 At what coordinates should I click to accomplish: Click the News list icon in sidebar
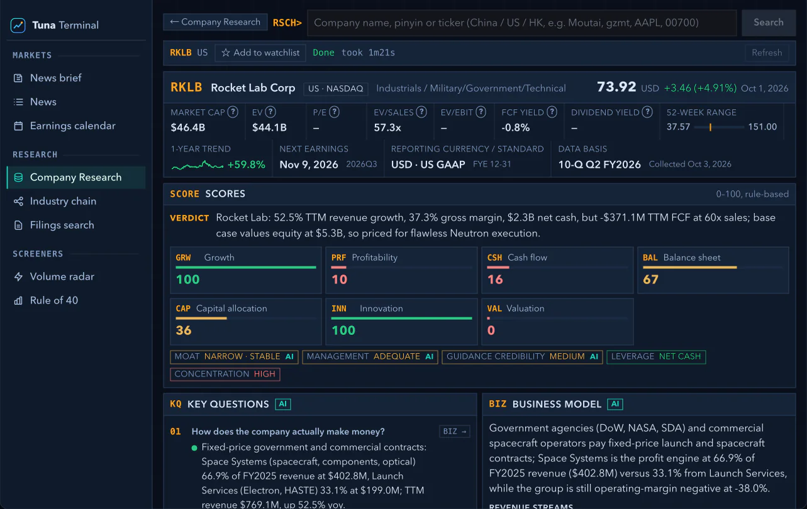click(x=18, y=102)
